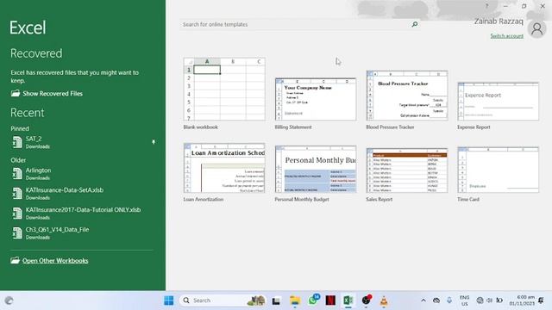Viewport: 552px width, 310px height.
Task: Click the battery tray icon
Action: (499, 301)
